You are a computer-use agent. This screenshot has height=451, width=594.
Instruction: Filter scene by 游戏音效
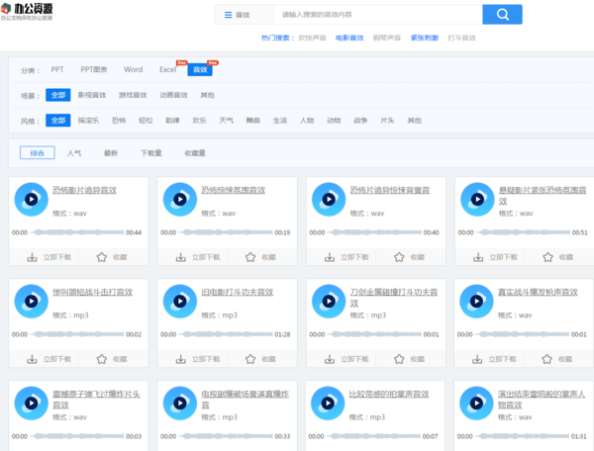tap(133, 95)
